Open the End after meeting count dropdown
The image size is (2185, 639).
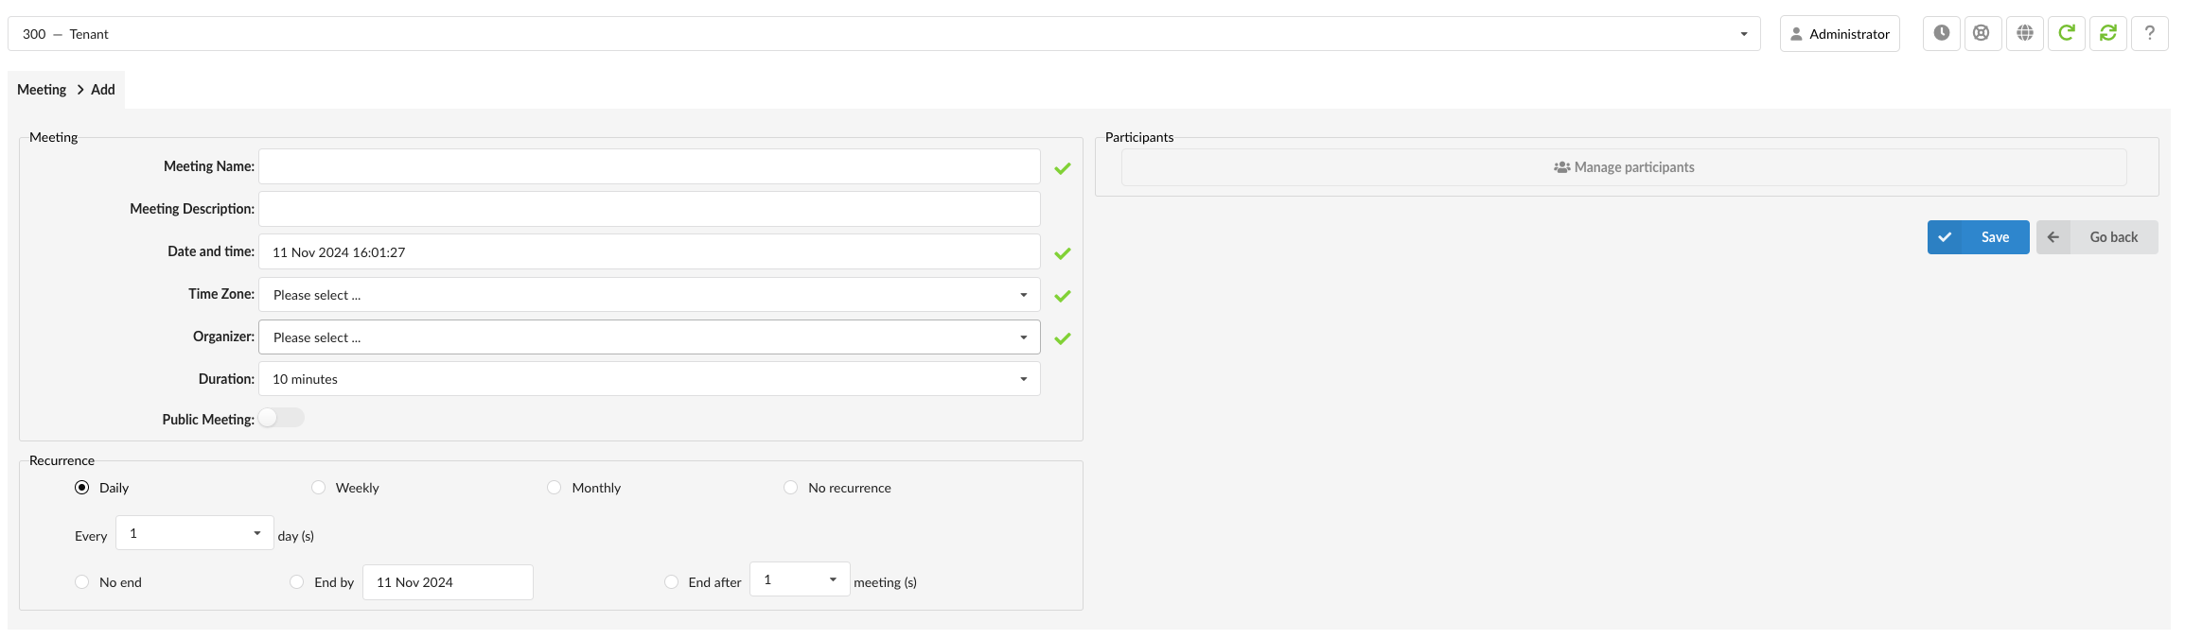pyautogui.click(x=800, y=579)
